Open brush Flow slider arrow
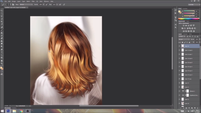 pos(57,4)
